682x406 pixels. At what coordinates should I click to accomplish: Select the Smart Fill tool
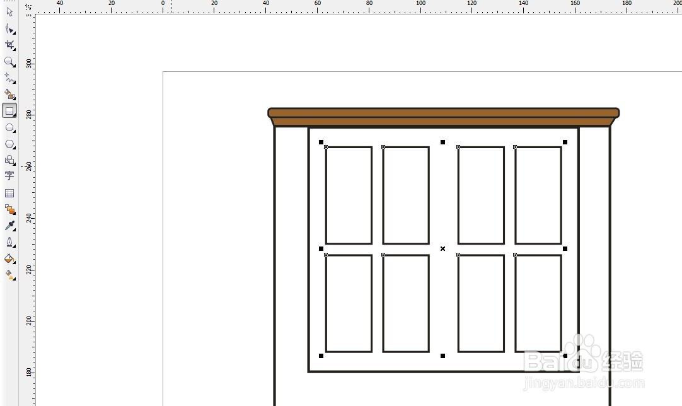pyautogui.click(x=9, y=95)
